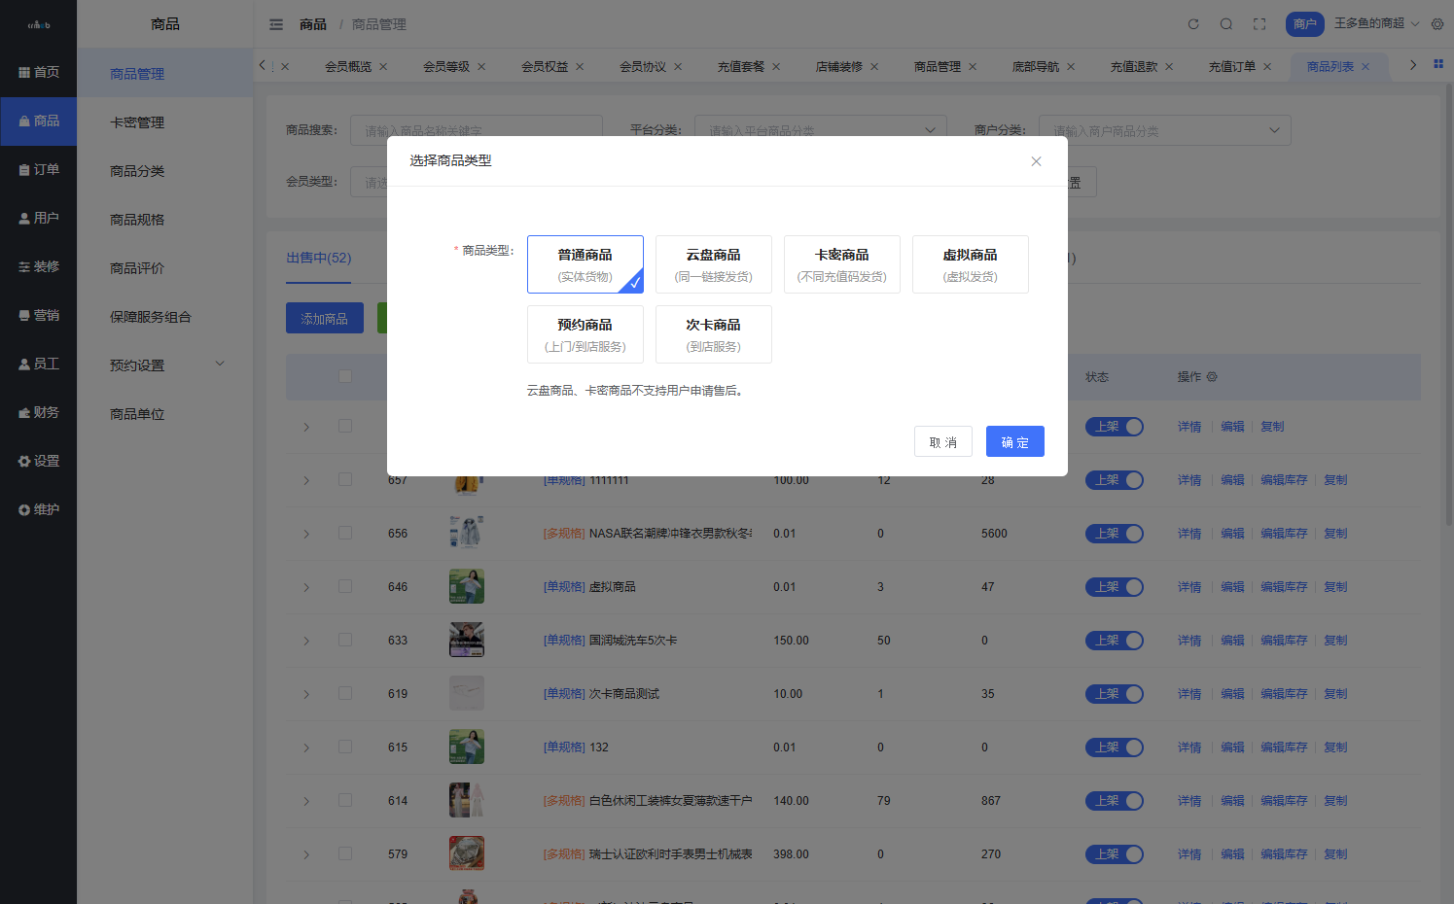The image size is (1454, 904).
Task: Open the search icon in header
Action: [x=1226, y=24]
